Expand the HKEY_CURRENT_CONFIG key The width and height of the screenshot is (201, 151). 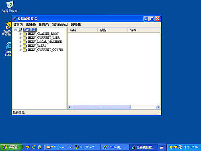tap(20, 50)
